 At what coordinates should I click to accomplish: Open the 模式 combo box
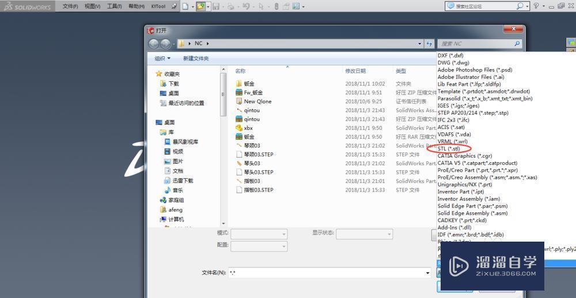(x=259, y=234)
